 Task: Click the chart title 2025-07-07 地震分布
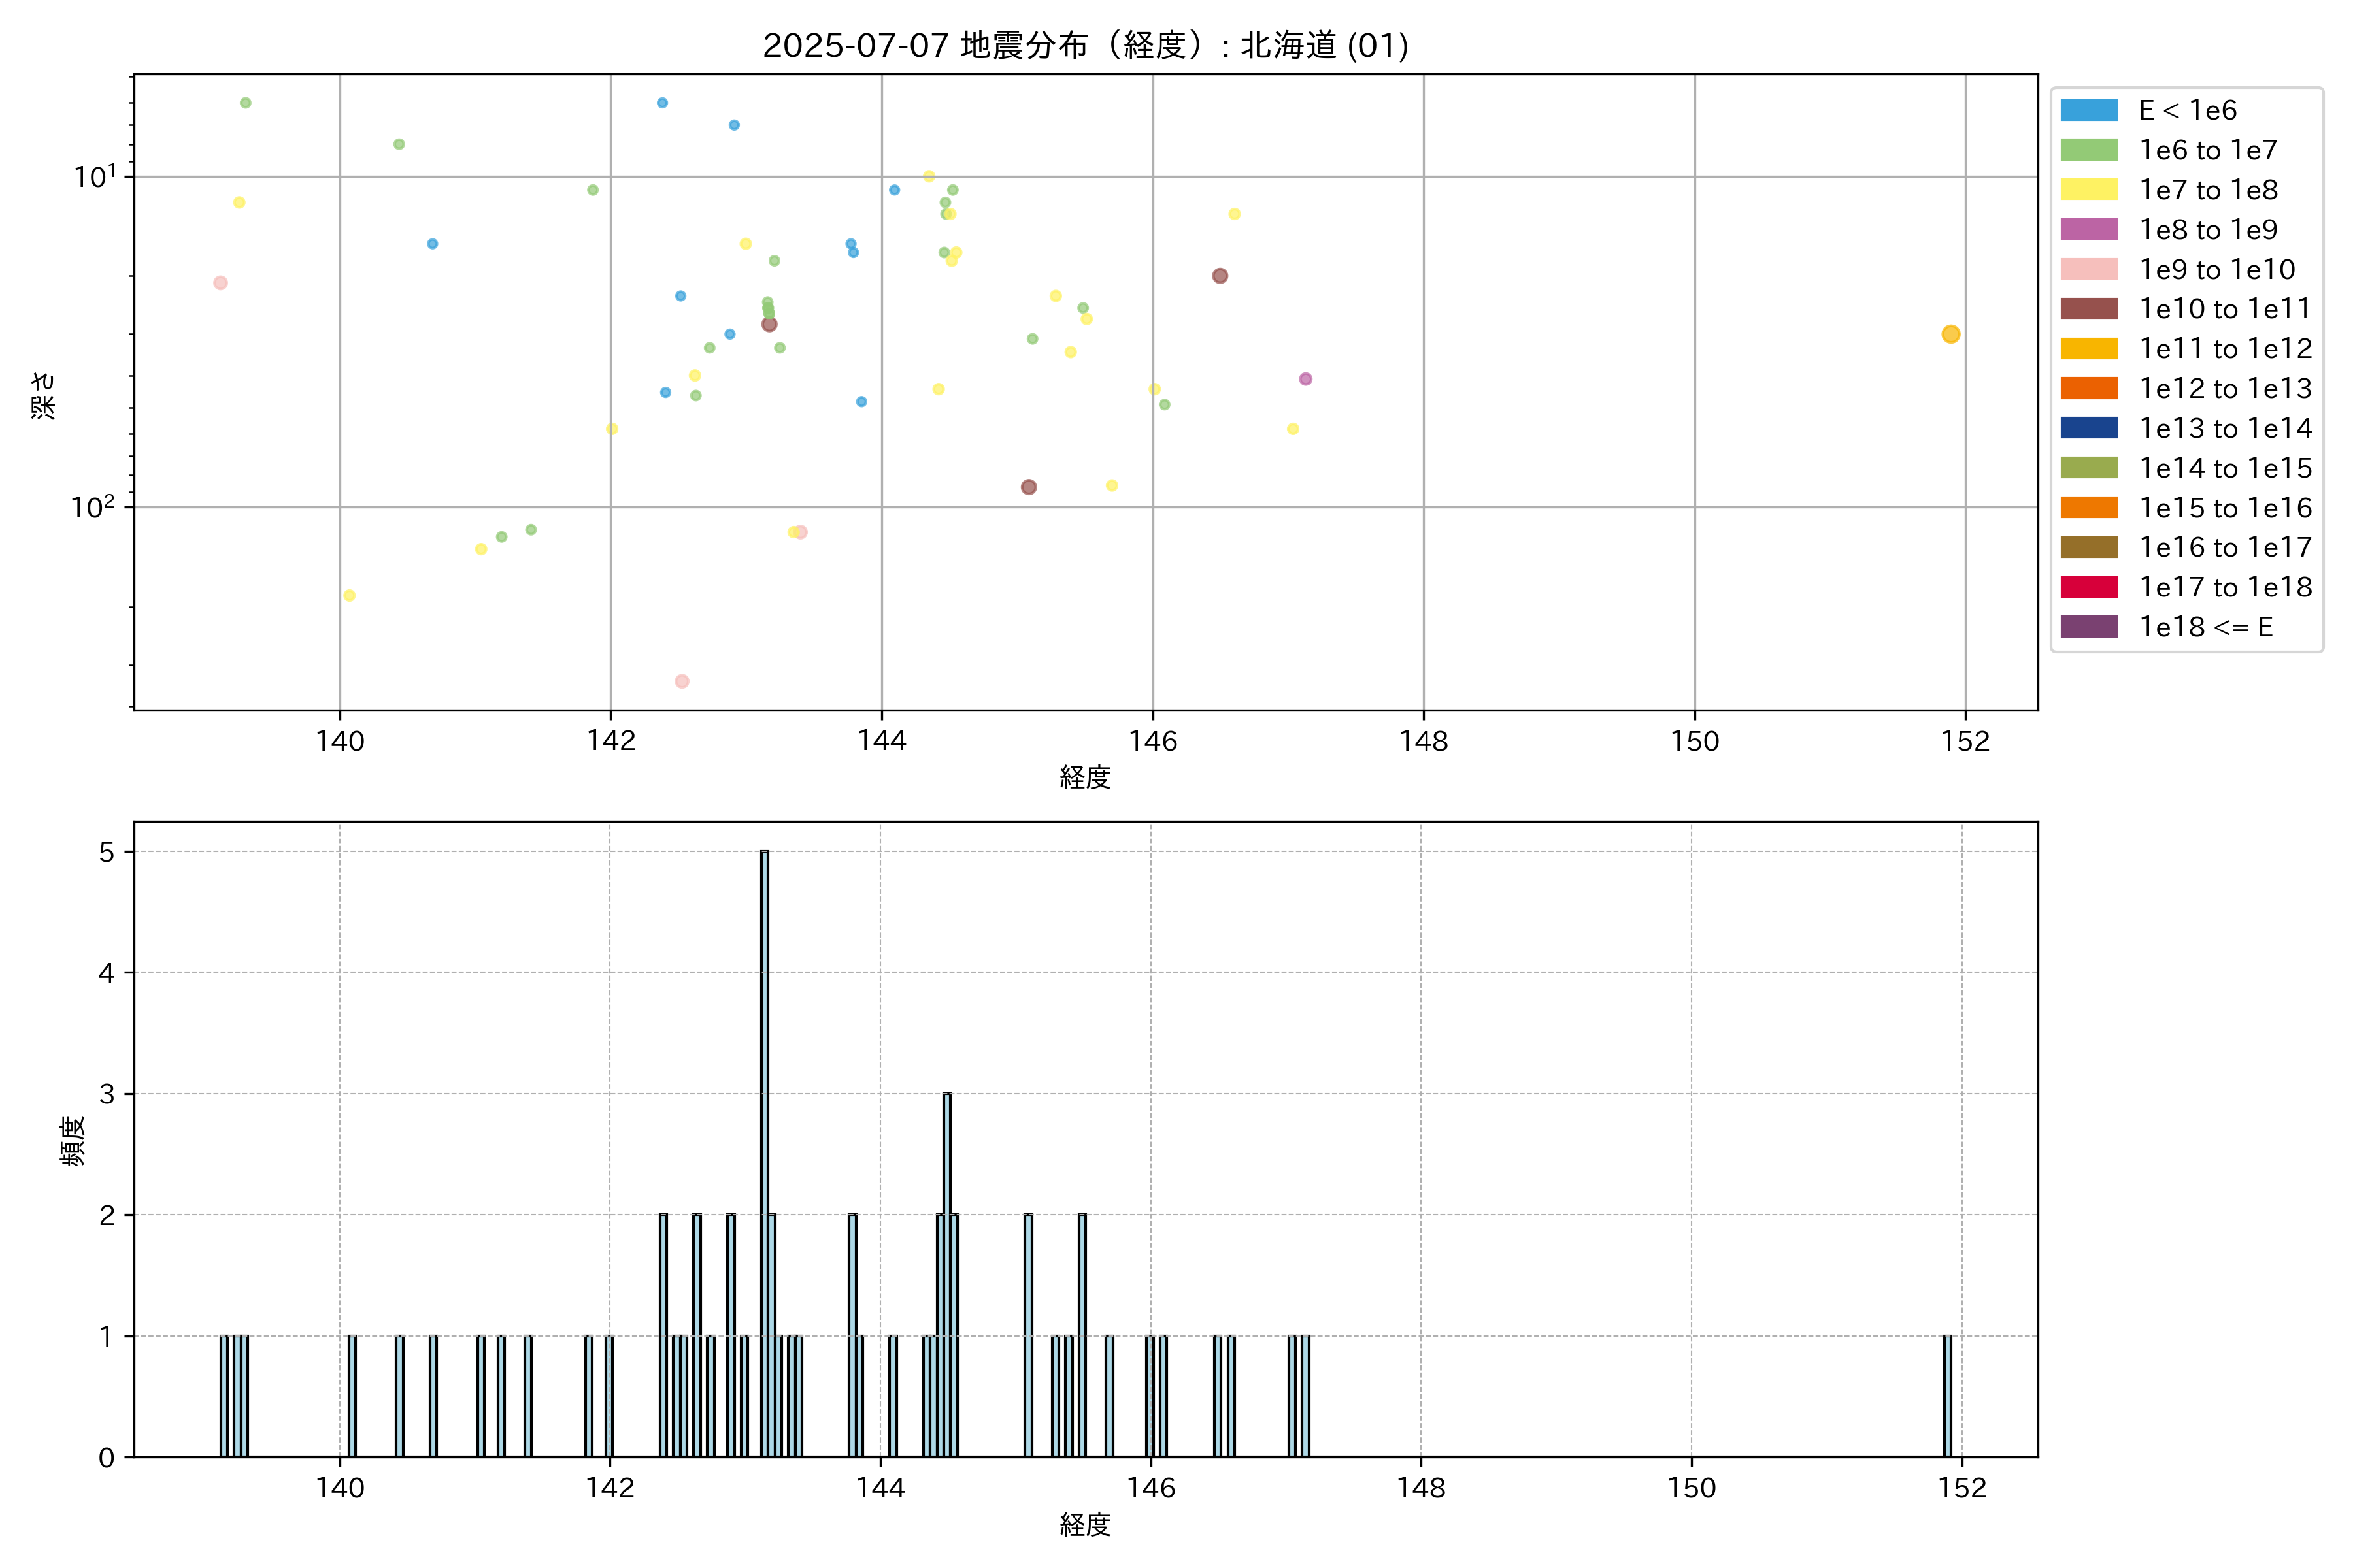click(1086, 45)
